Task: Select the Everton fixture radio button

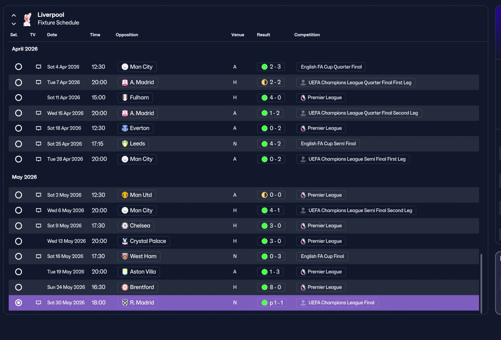Action: click(x=18, y=128)
